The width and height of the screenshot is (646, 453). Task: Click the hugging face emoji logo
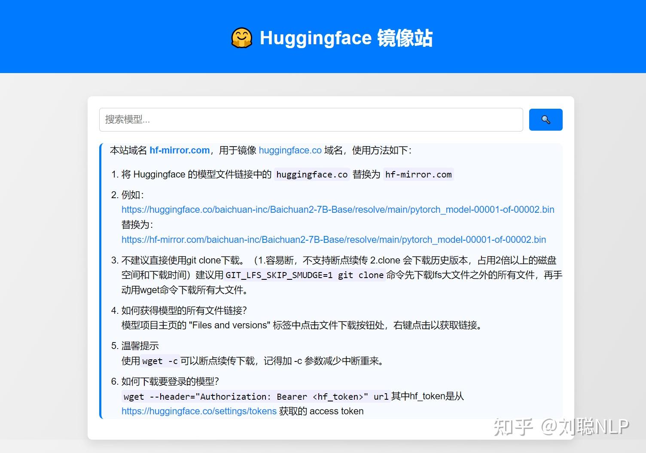(x=242, y=38)
